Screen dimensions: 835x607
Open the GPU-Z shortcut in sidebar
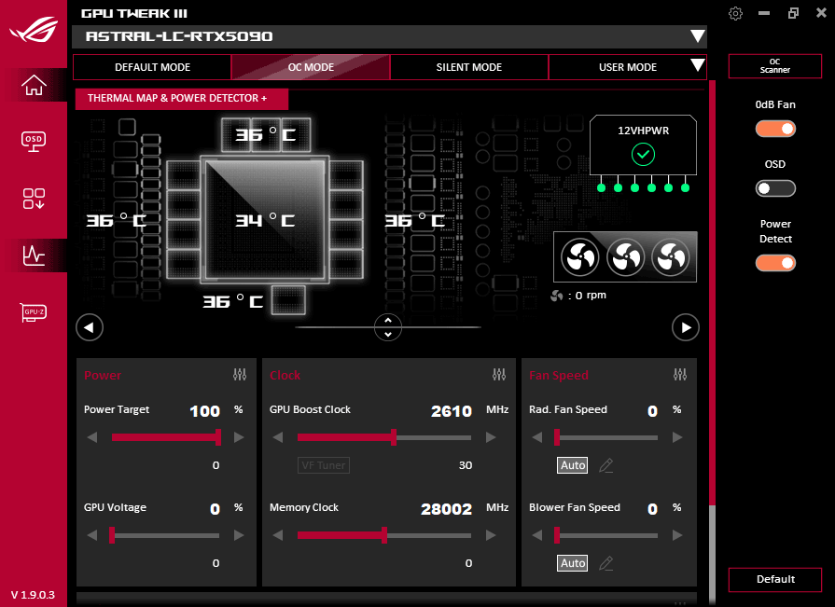point(33,312)
